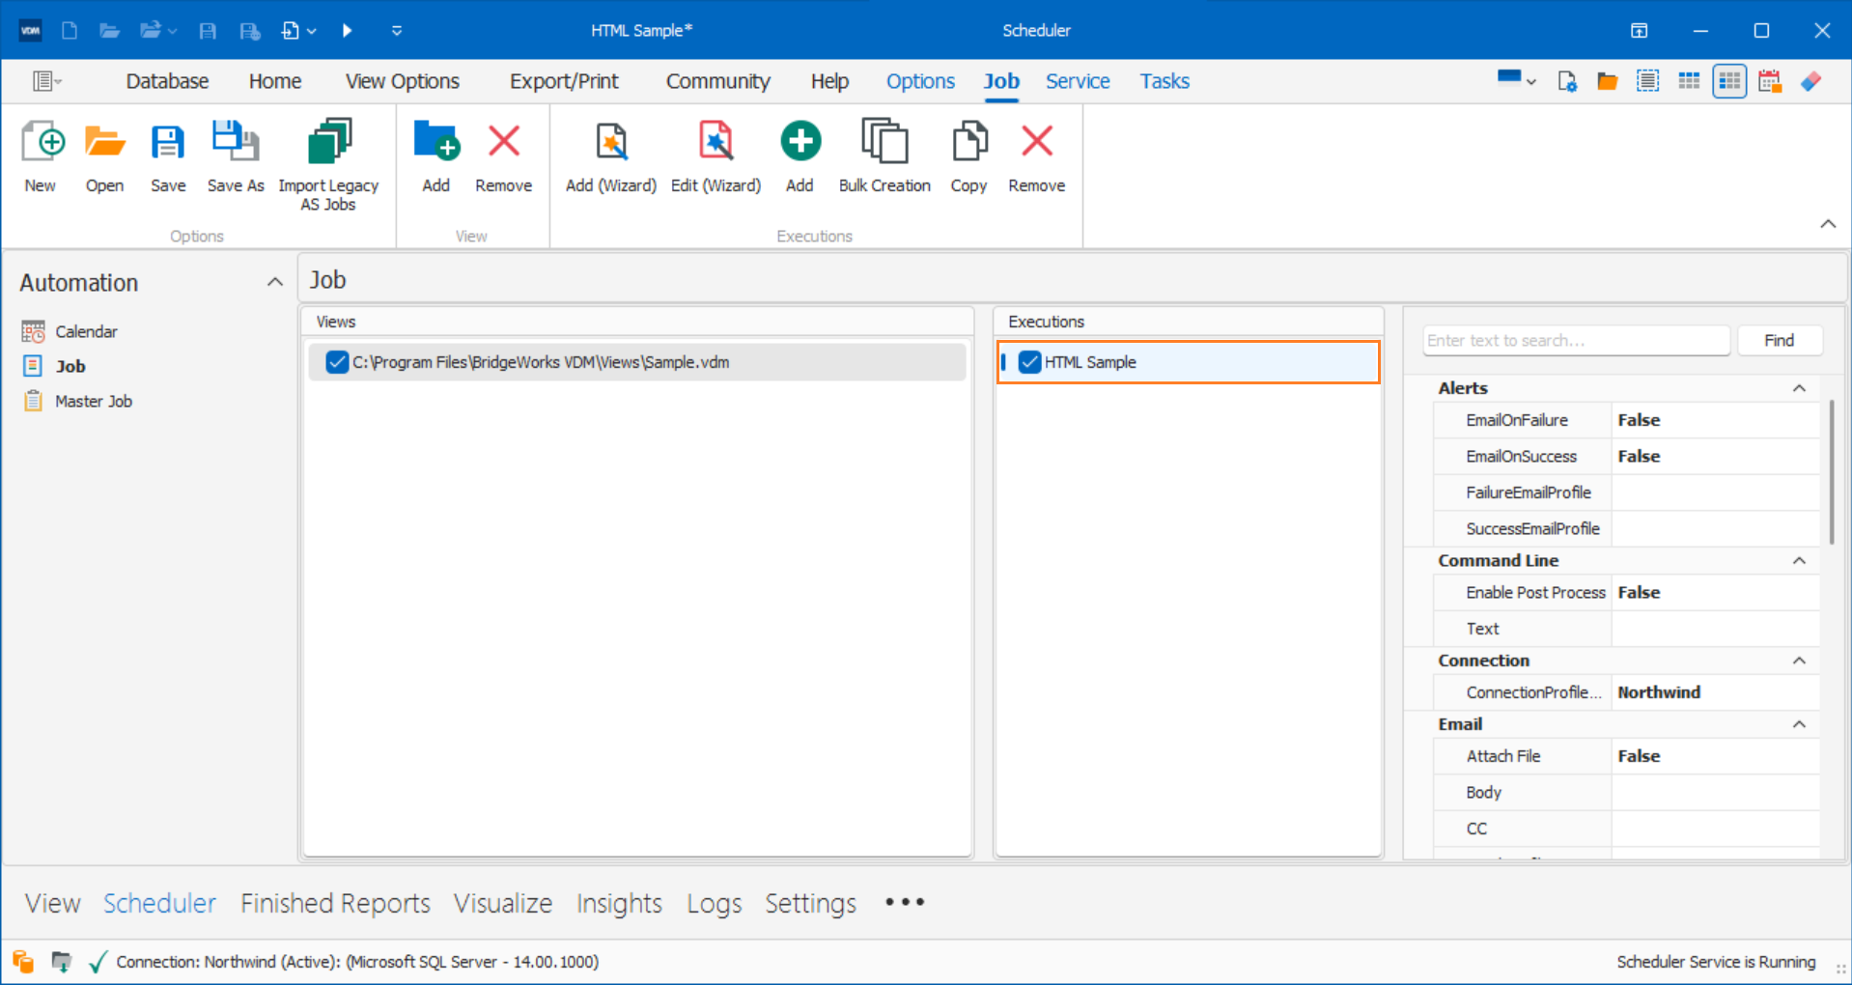The width and height of the screenshot is (1852, 985).
Task: Collapse the Alerts property group
Action: coord(1799,388)
